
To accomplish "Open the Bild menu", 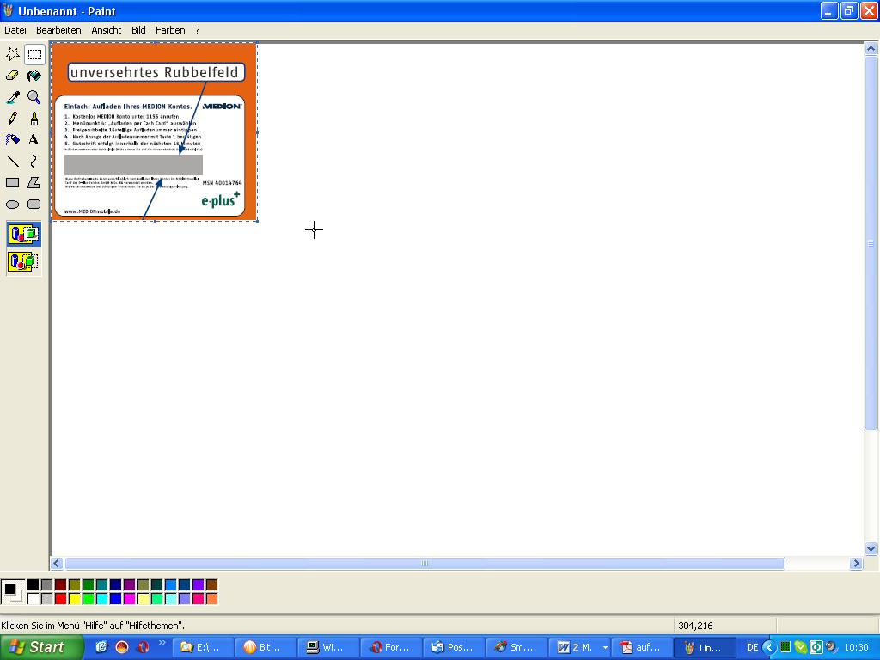I will [138, 30].
